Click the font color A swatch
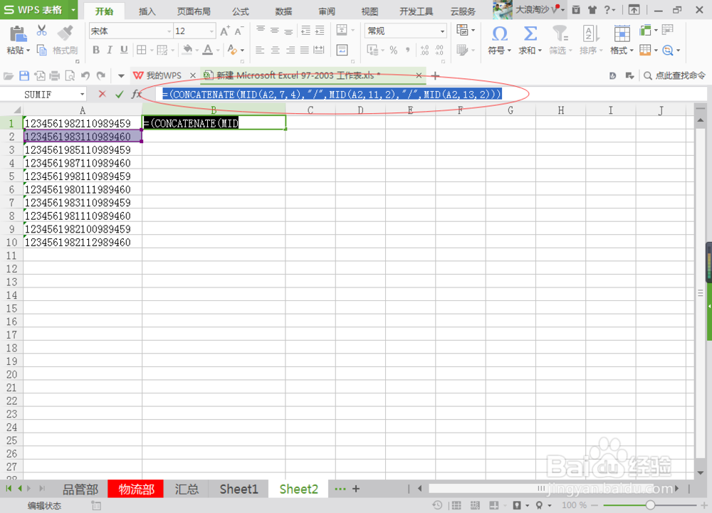Image resolution: width=712 pixels, height=513 pixels. pyautogui.click(x=207, y=50)
